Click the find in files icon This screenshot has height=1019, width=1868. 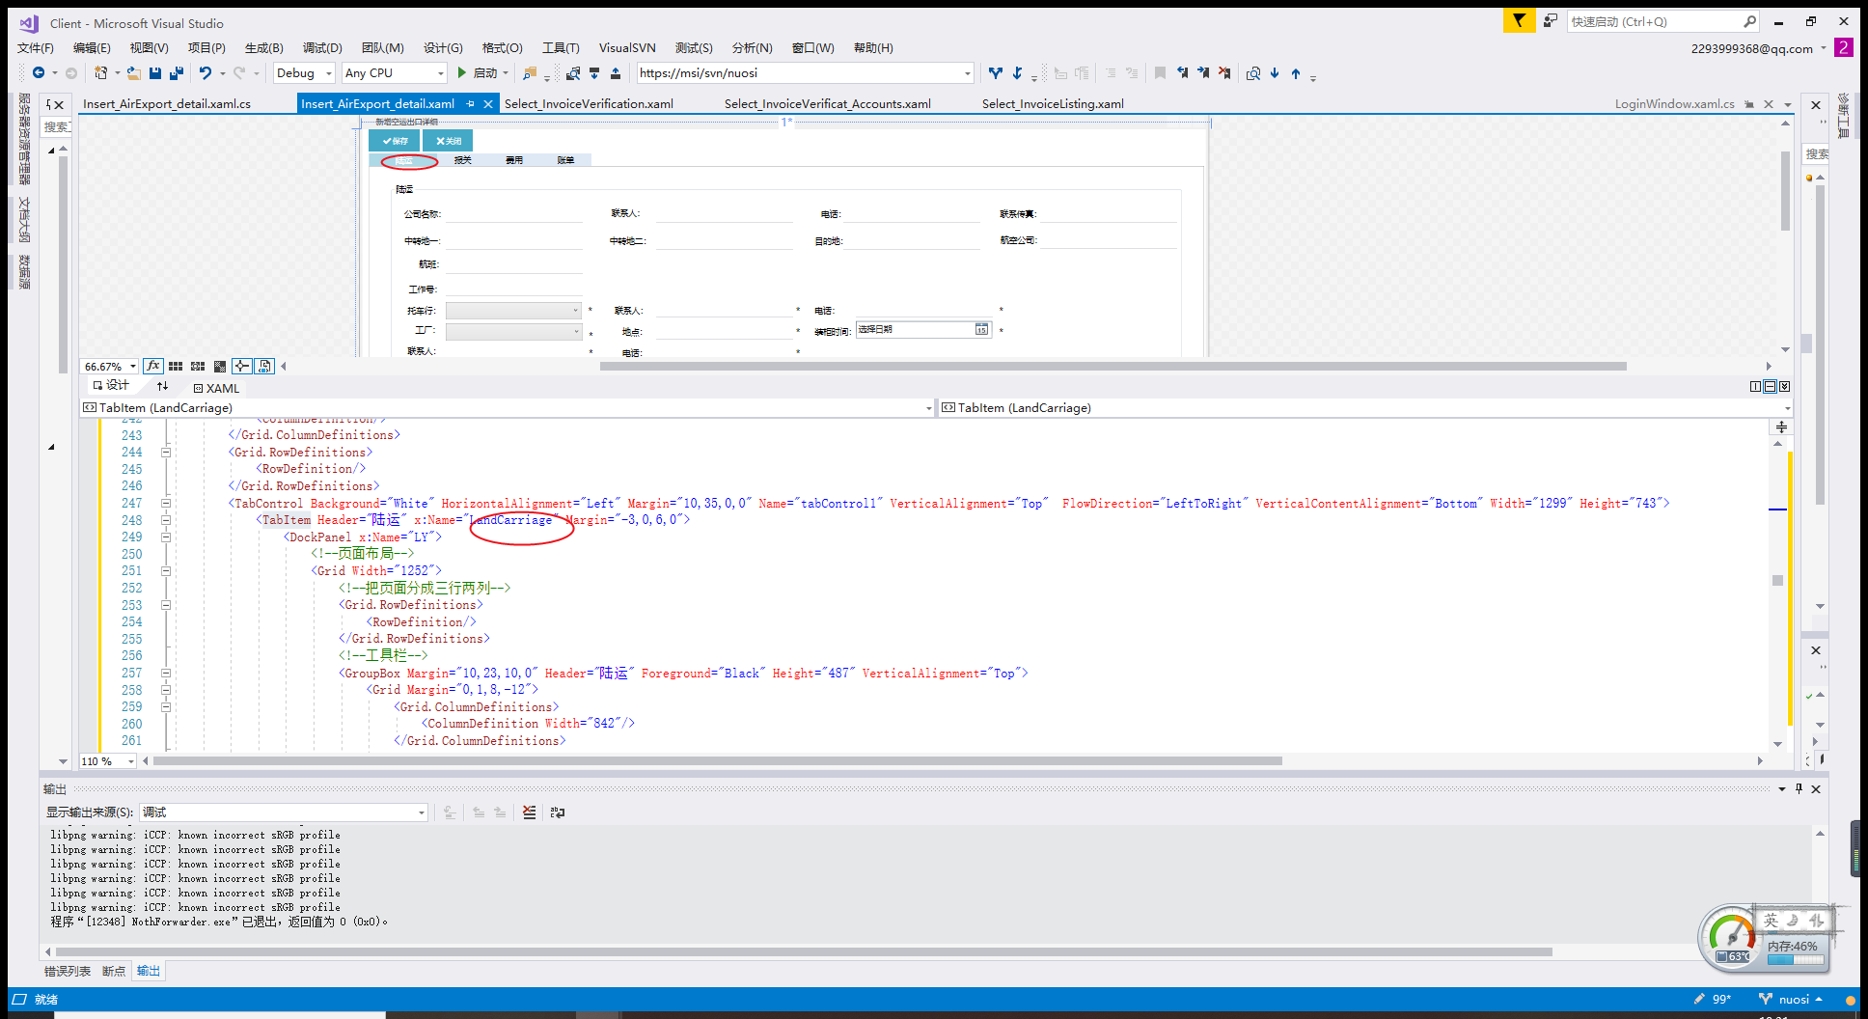coord(1253,72)
